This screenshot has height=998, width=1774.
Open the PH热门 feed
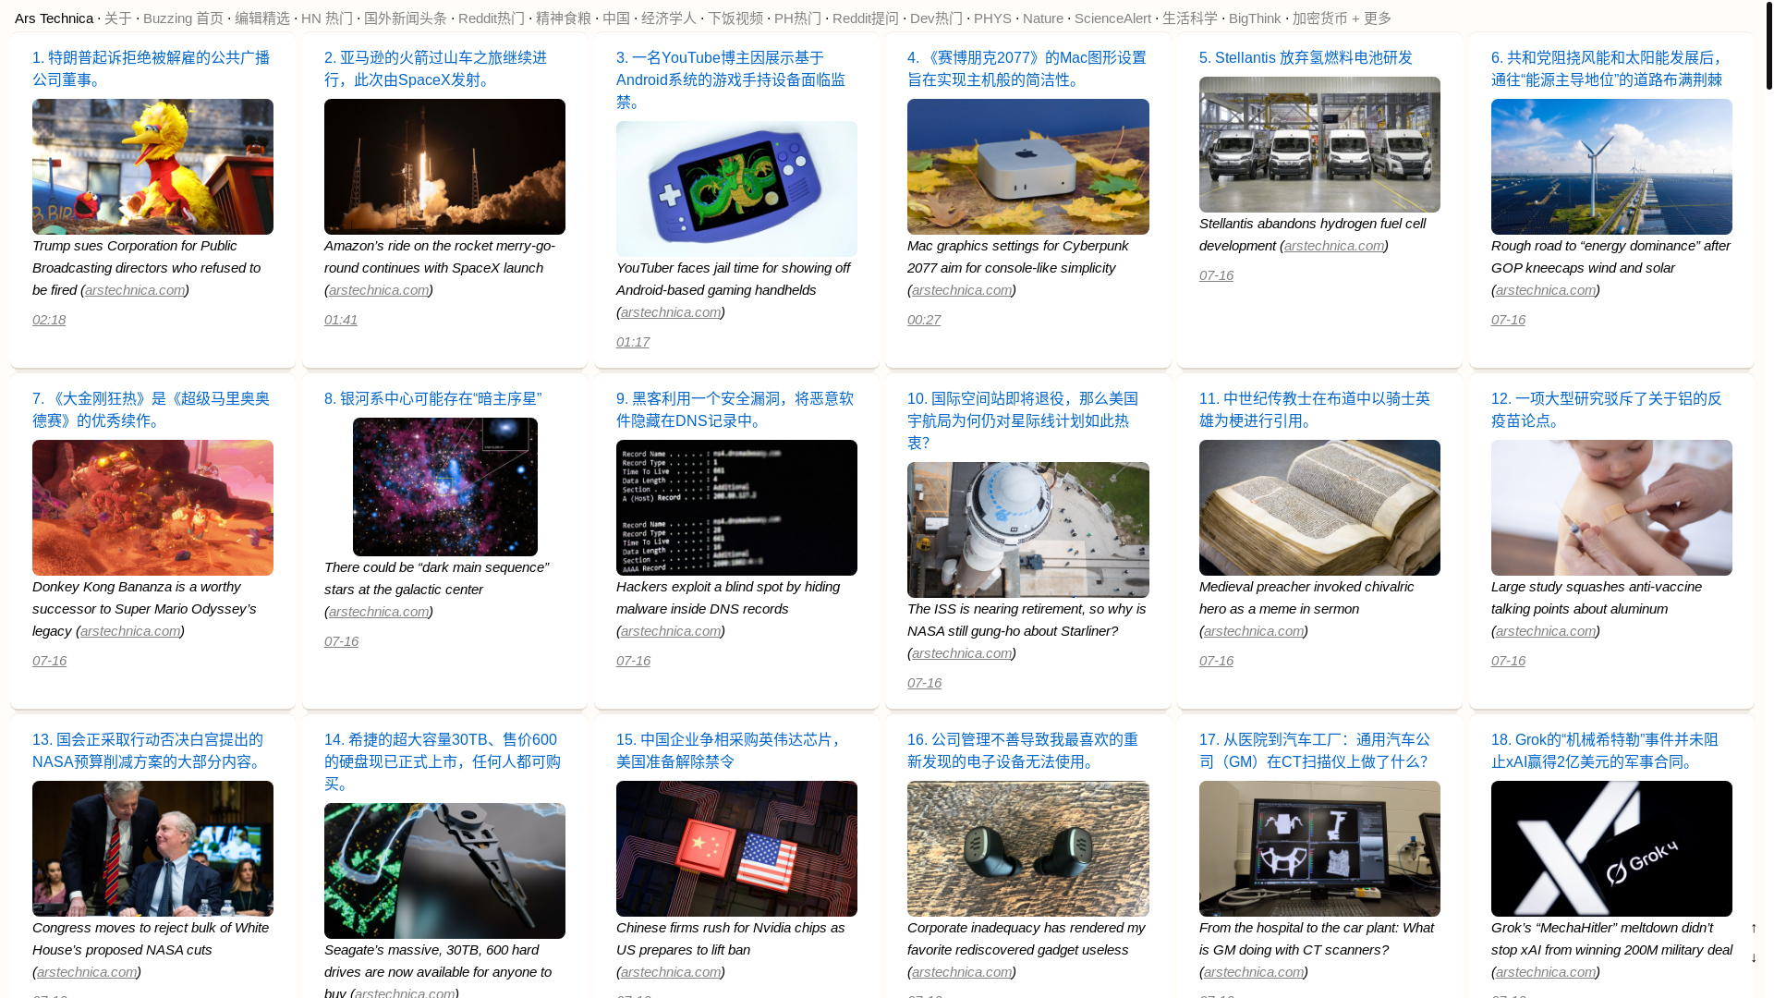798,18
